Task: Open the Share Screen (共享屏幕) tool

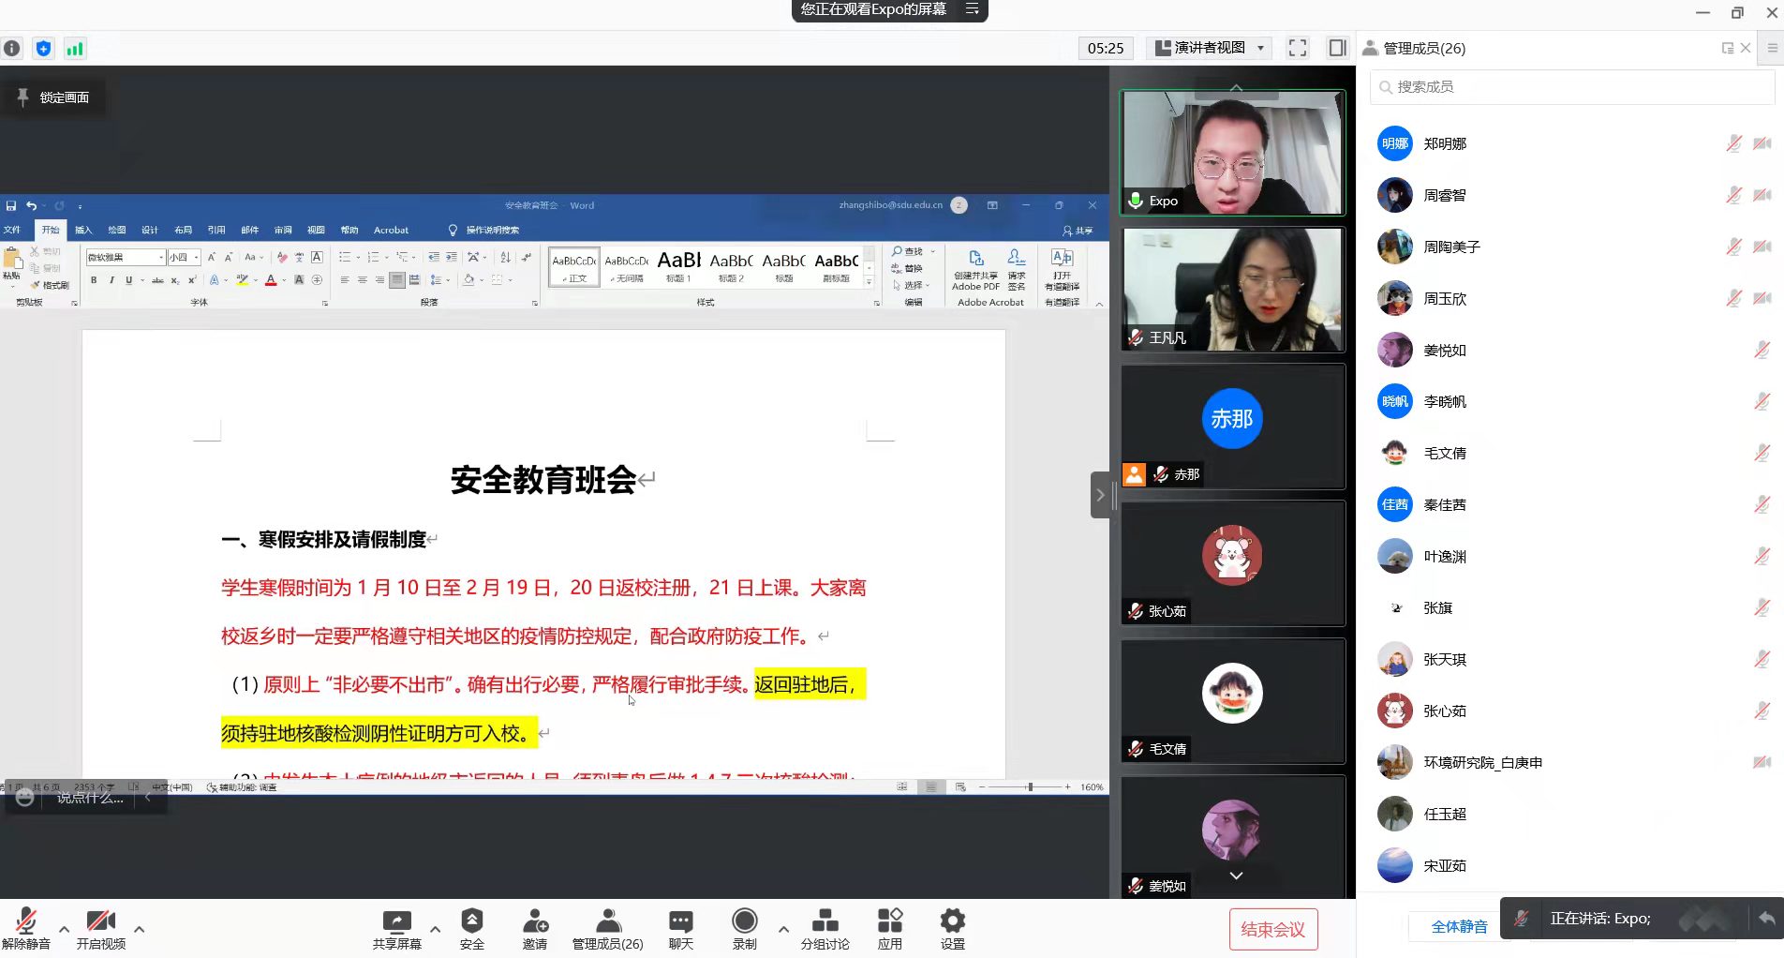Action: tap(396, 928)
